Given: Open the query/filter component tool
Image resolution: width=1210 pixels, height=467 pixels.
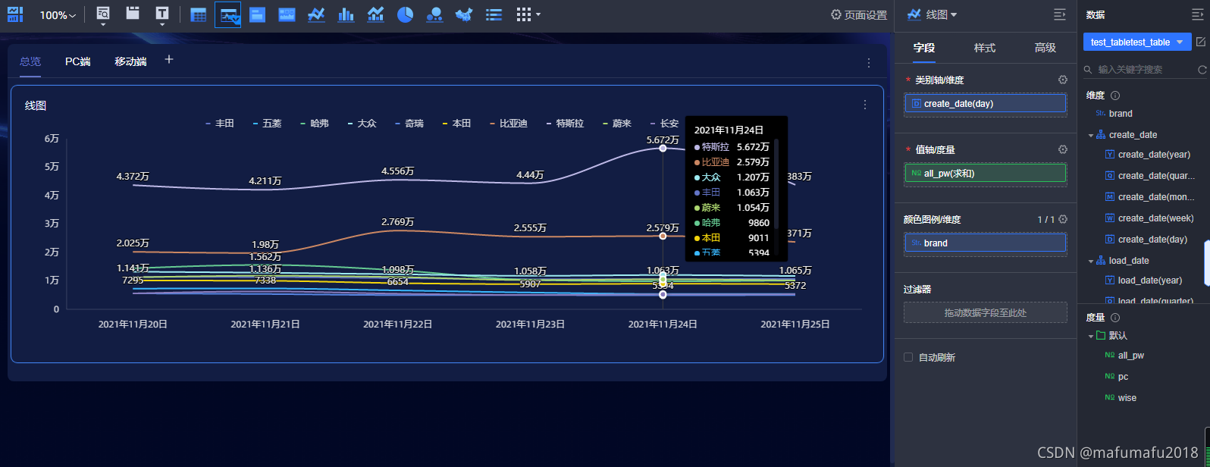Looking at the screenshot, I should [103, 14].
